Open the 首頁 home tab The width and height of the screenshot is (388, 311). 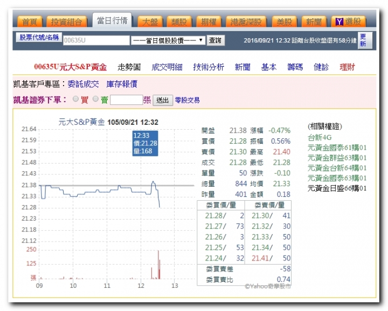point(30,22)
